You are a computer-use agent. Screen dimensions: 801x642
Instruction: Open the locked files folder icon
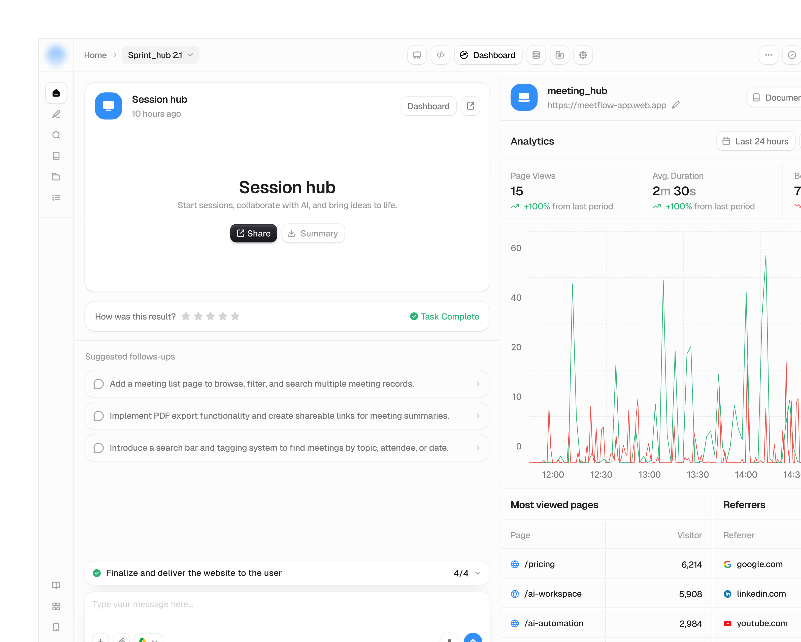tap(559, 55)
